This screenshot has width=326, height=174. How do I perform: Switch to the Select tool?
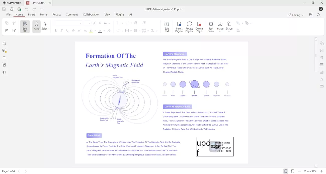point(45,26)
